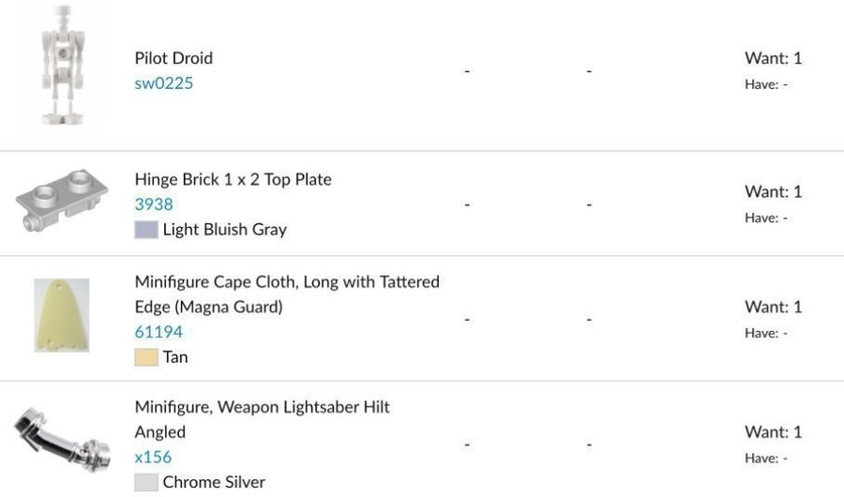Click the tan cape cloth image
The image size is (844, 497).
[62, 315]
